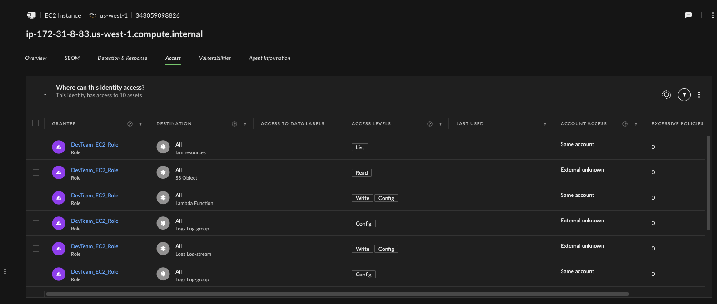Click the horizontal table scrollbar
Viewport: 717px width, 304px height.
(x=337, y=294)
